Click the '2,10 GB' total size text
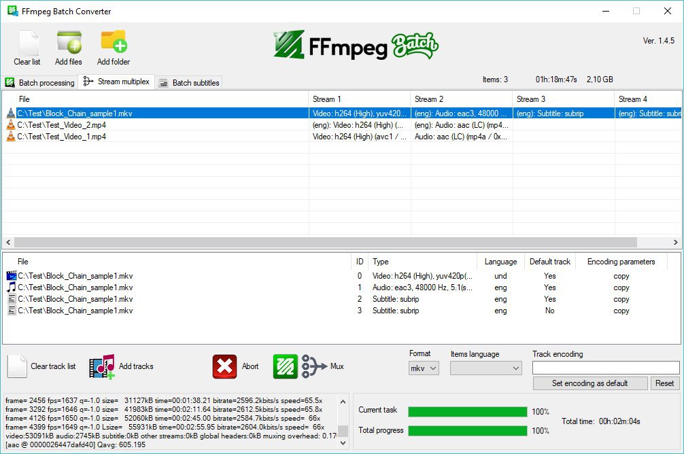 (600, 80)
